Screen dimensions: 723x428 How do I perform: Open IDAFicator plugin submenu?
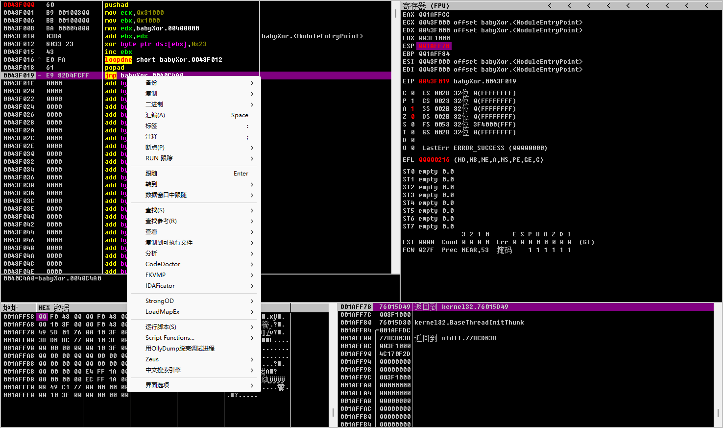194,286
